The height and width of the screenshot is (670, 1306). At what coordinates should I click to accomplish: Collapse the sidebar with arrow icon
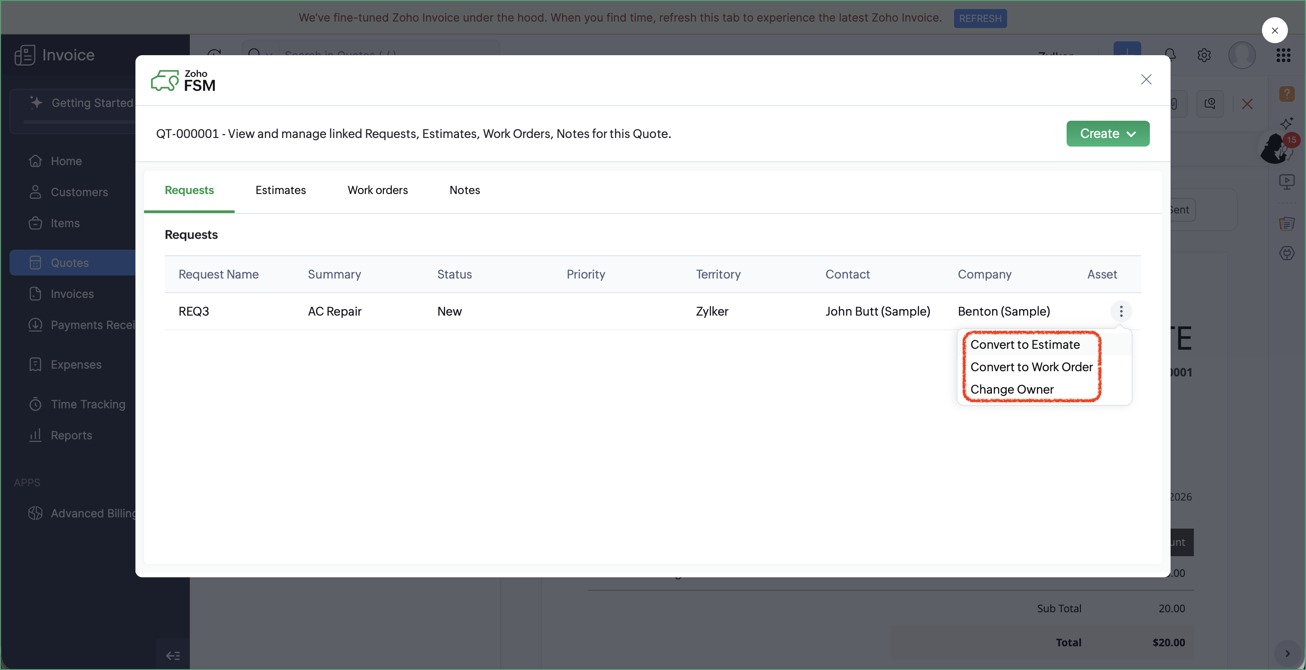173,656
